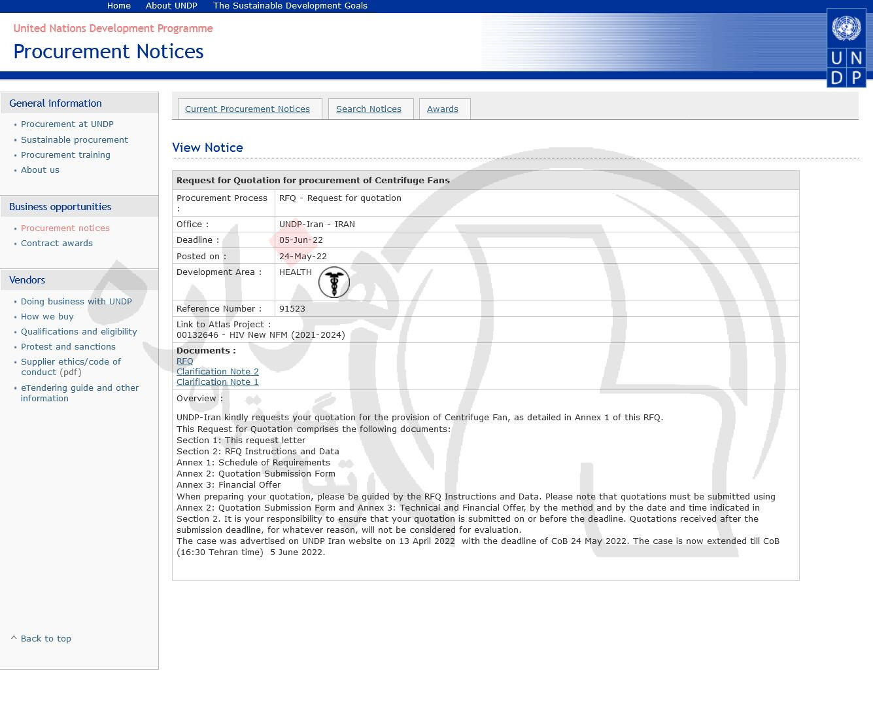Viewport: 873px width, 705px height.
Task: Click the reference number 91523
Action: coord(292,308)
